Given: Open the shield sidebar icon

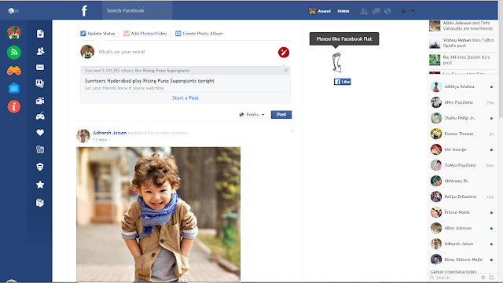Looking at the screenshot, I should [40, 167].
